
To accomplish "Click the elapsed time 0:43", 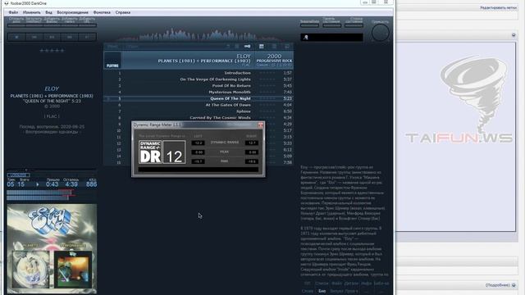I will click(x=52, y=184).
